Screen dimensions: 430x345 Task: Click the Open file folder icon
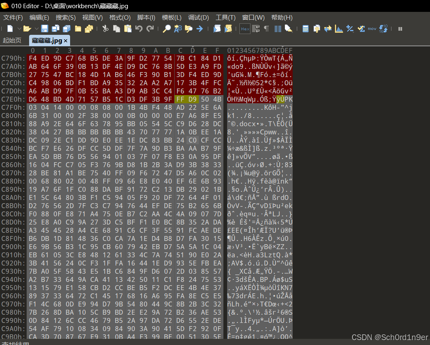(x=27, y=29)
